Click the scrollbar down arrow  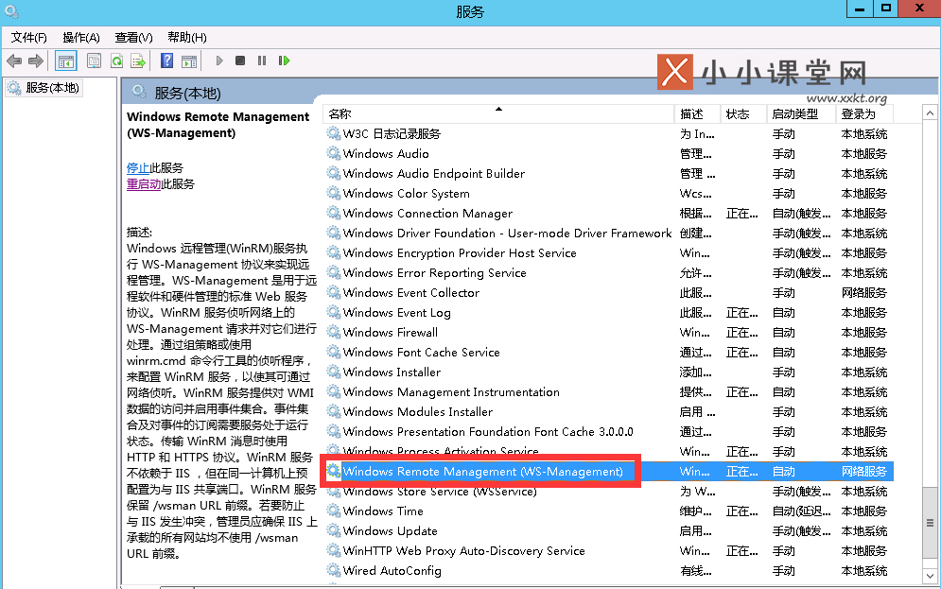tap(930, 576)
